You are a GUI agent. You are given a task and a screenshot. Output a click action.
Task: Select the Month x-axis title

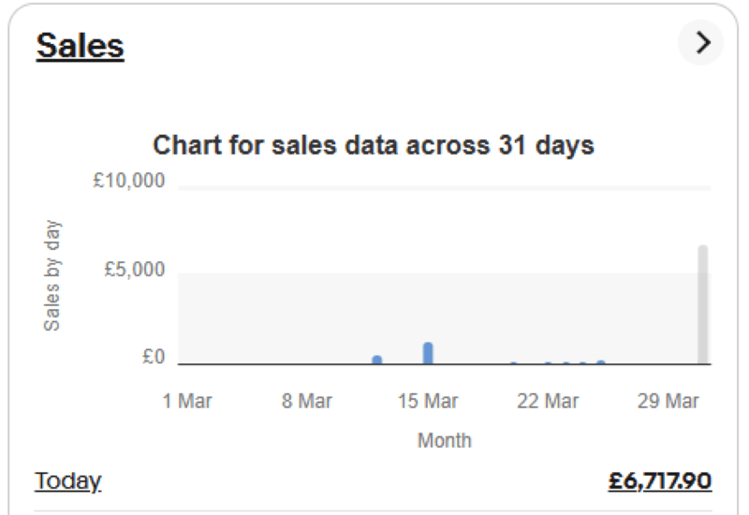click(444, 440)
